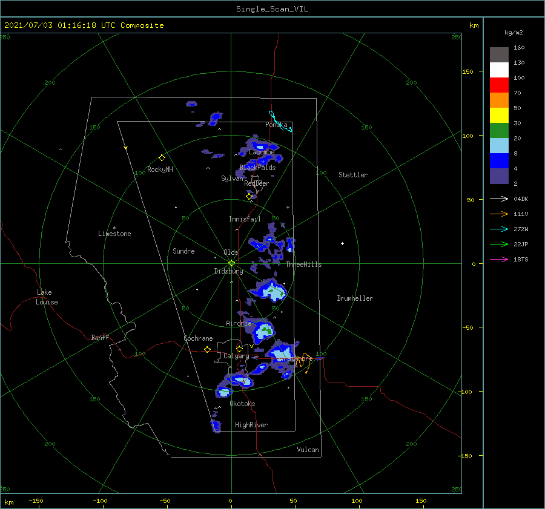The image size is (545, 509).
Task: Click the km label in the top-right map corner
Action: 474,25
